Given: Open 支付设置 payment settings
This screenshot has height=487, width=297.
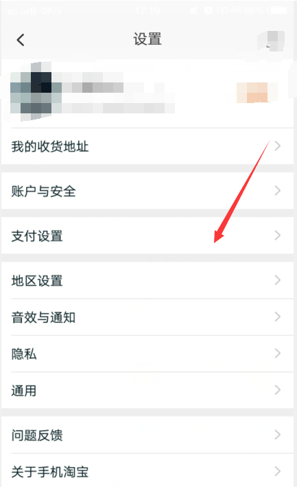Looking at the screenshot, I should [147, 236].
